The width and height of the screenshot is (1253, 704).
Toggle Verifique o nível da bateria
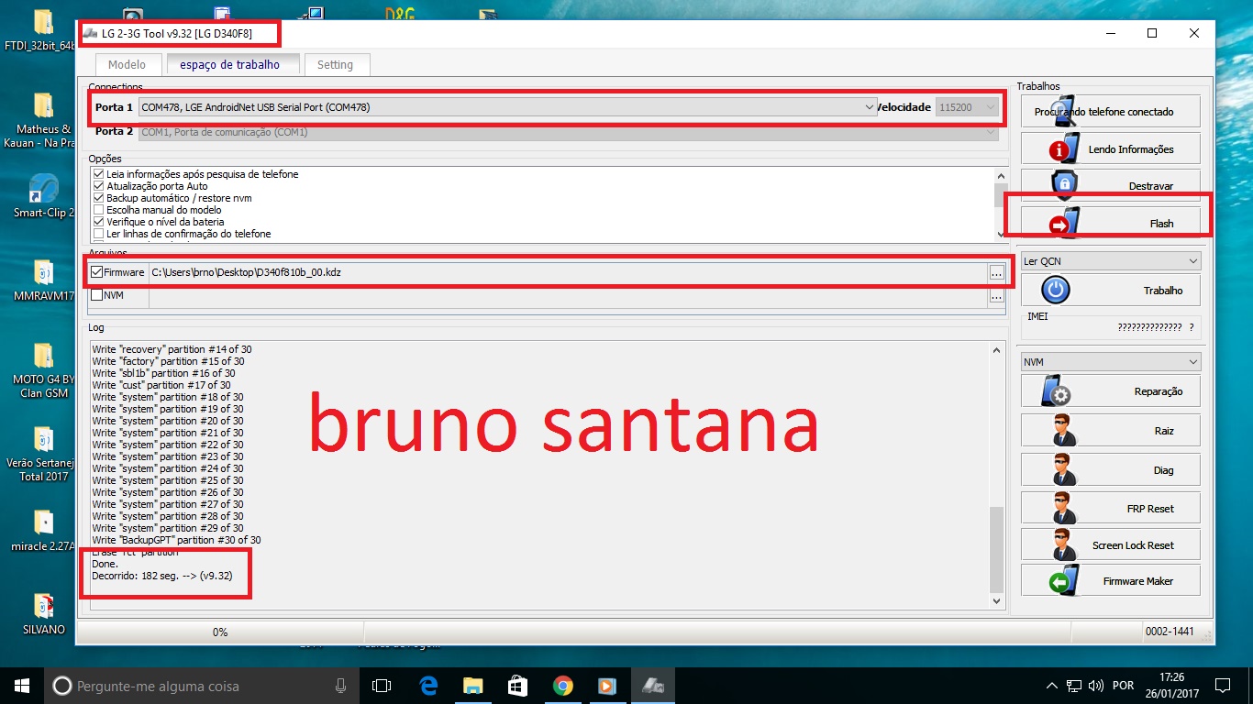(x=99, y=222)
